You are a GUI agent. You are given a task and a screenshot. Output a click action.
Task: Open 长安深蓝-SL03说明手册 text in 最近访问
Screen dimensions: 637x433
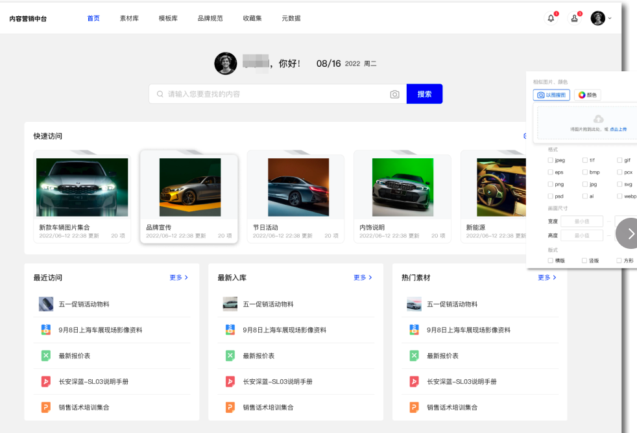pos(93,381)
